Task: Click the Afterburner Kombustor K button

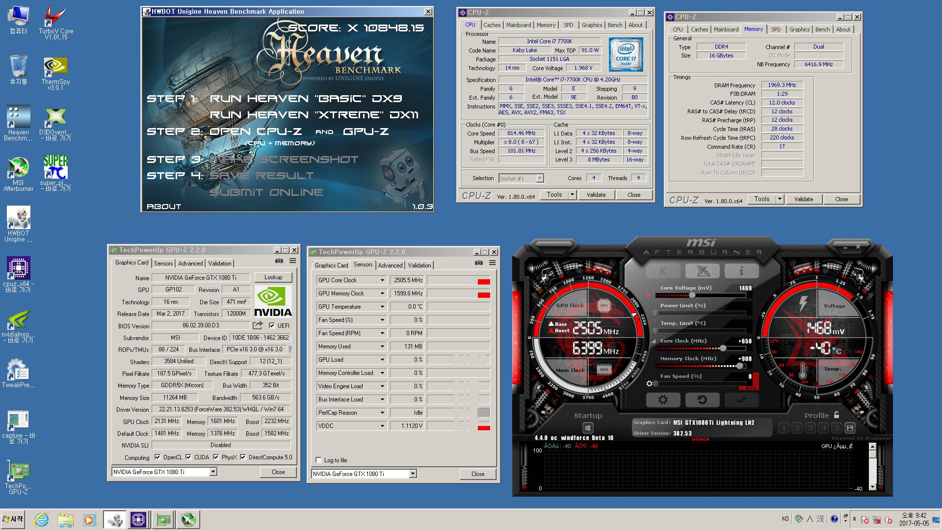Action: point(663,270)
